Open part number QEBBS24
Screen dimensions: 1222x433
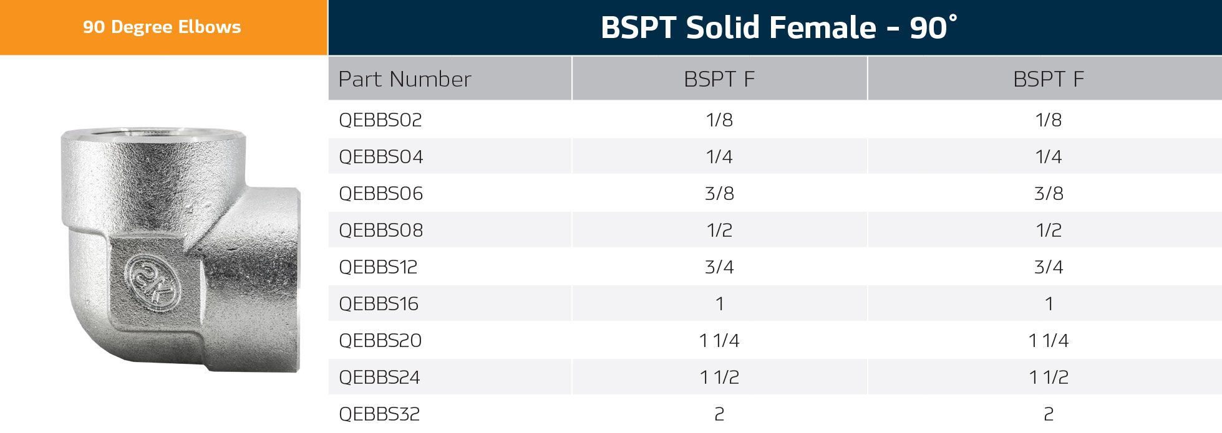[379, 377]
